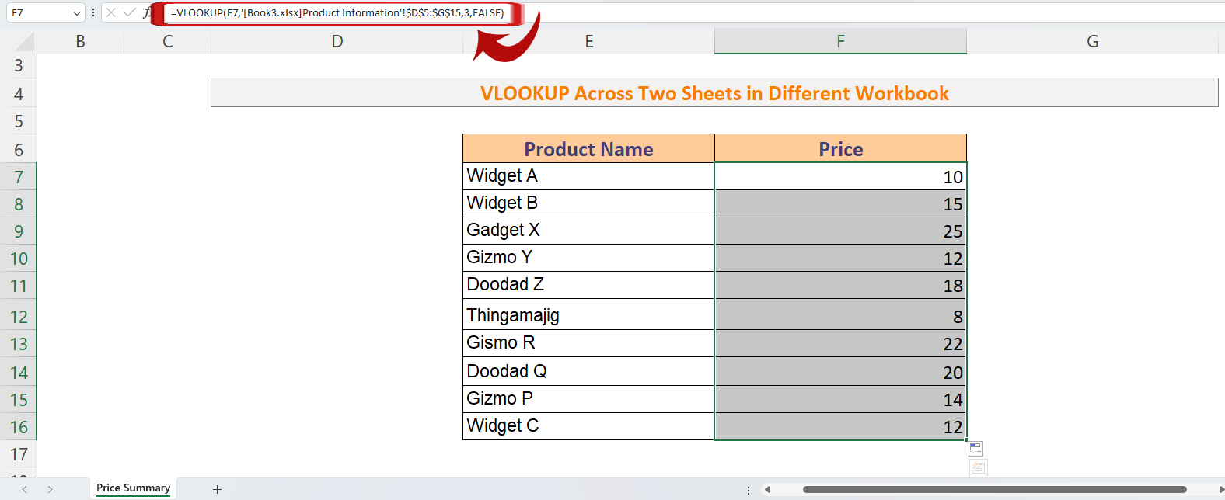Select column G header

(x=1093, y=42)
